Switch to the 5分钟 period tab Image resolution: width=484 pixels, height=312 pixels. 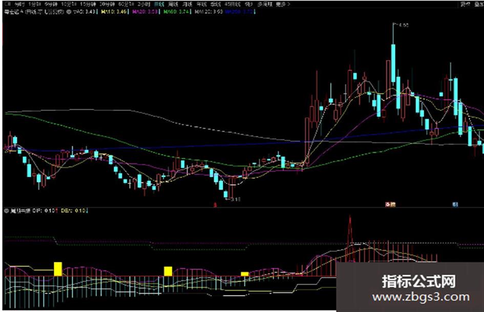point(51,4)
